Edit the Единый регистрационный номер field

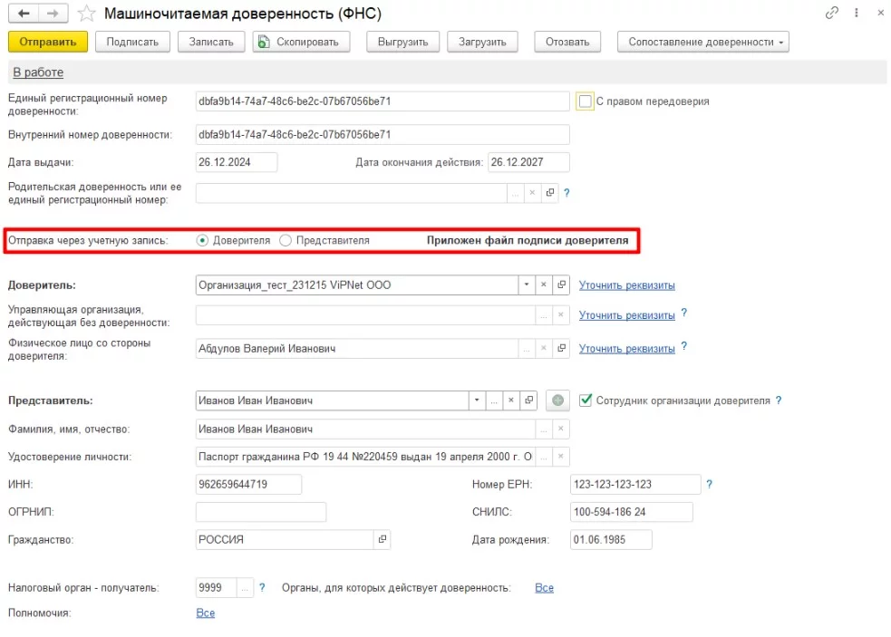383,101
